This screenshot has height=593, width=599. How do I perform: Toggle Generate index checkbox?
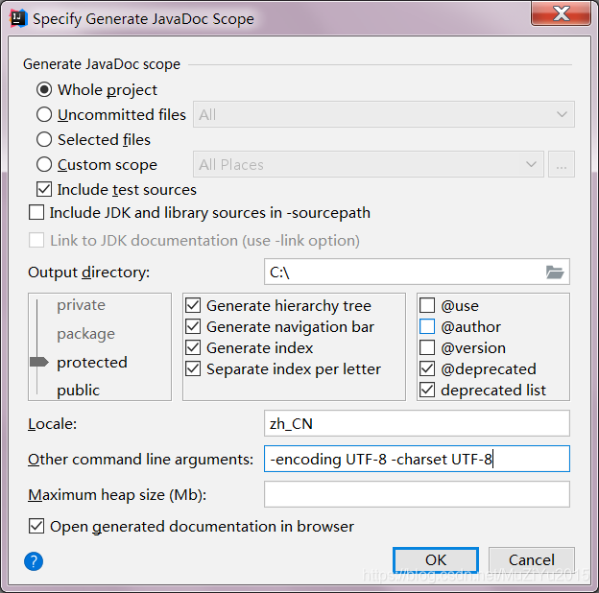[x=193, y=347]
